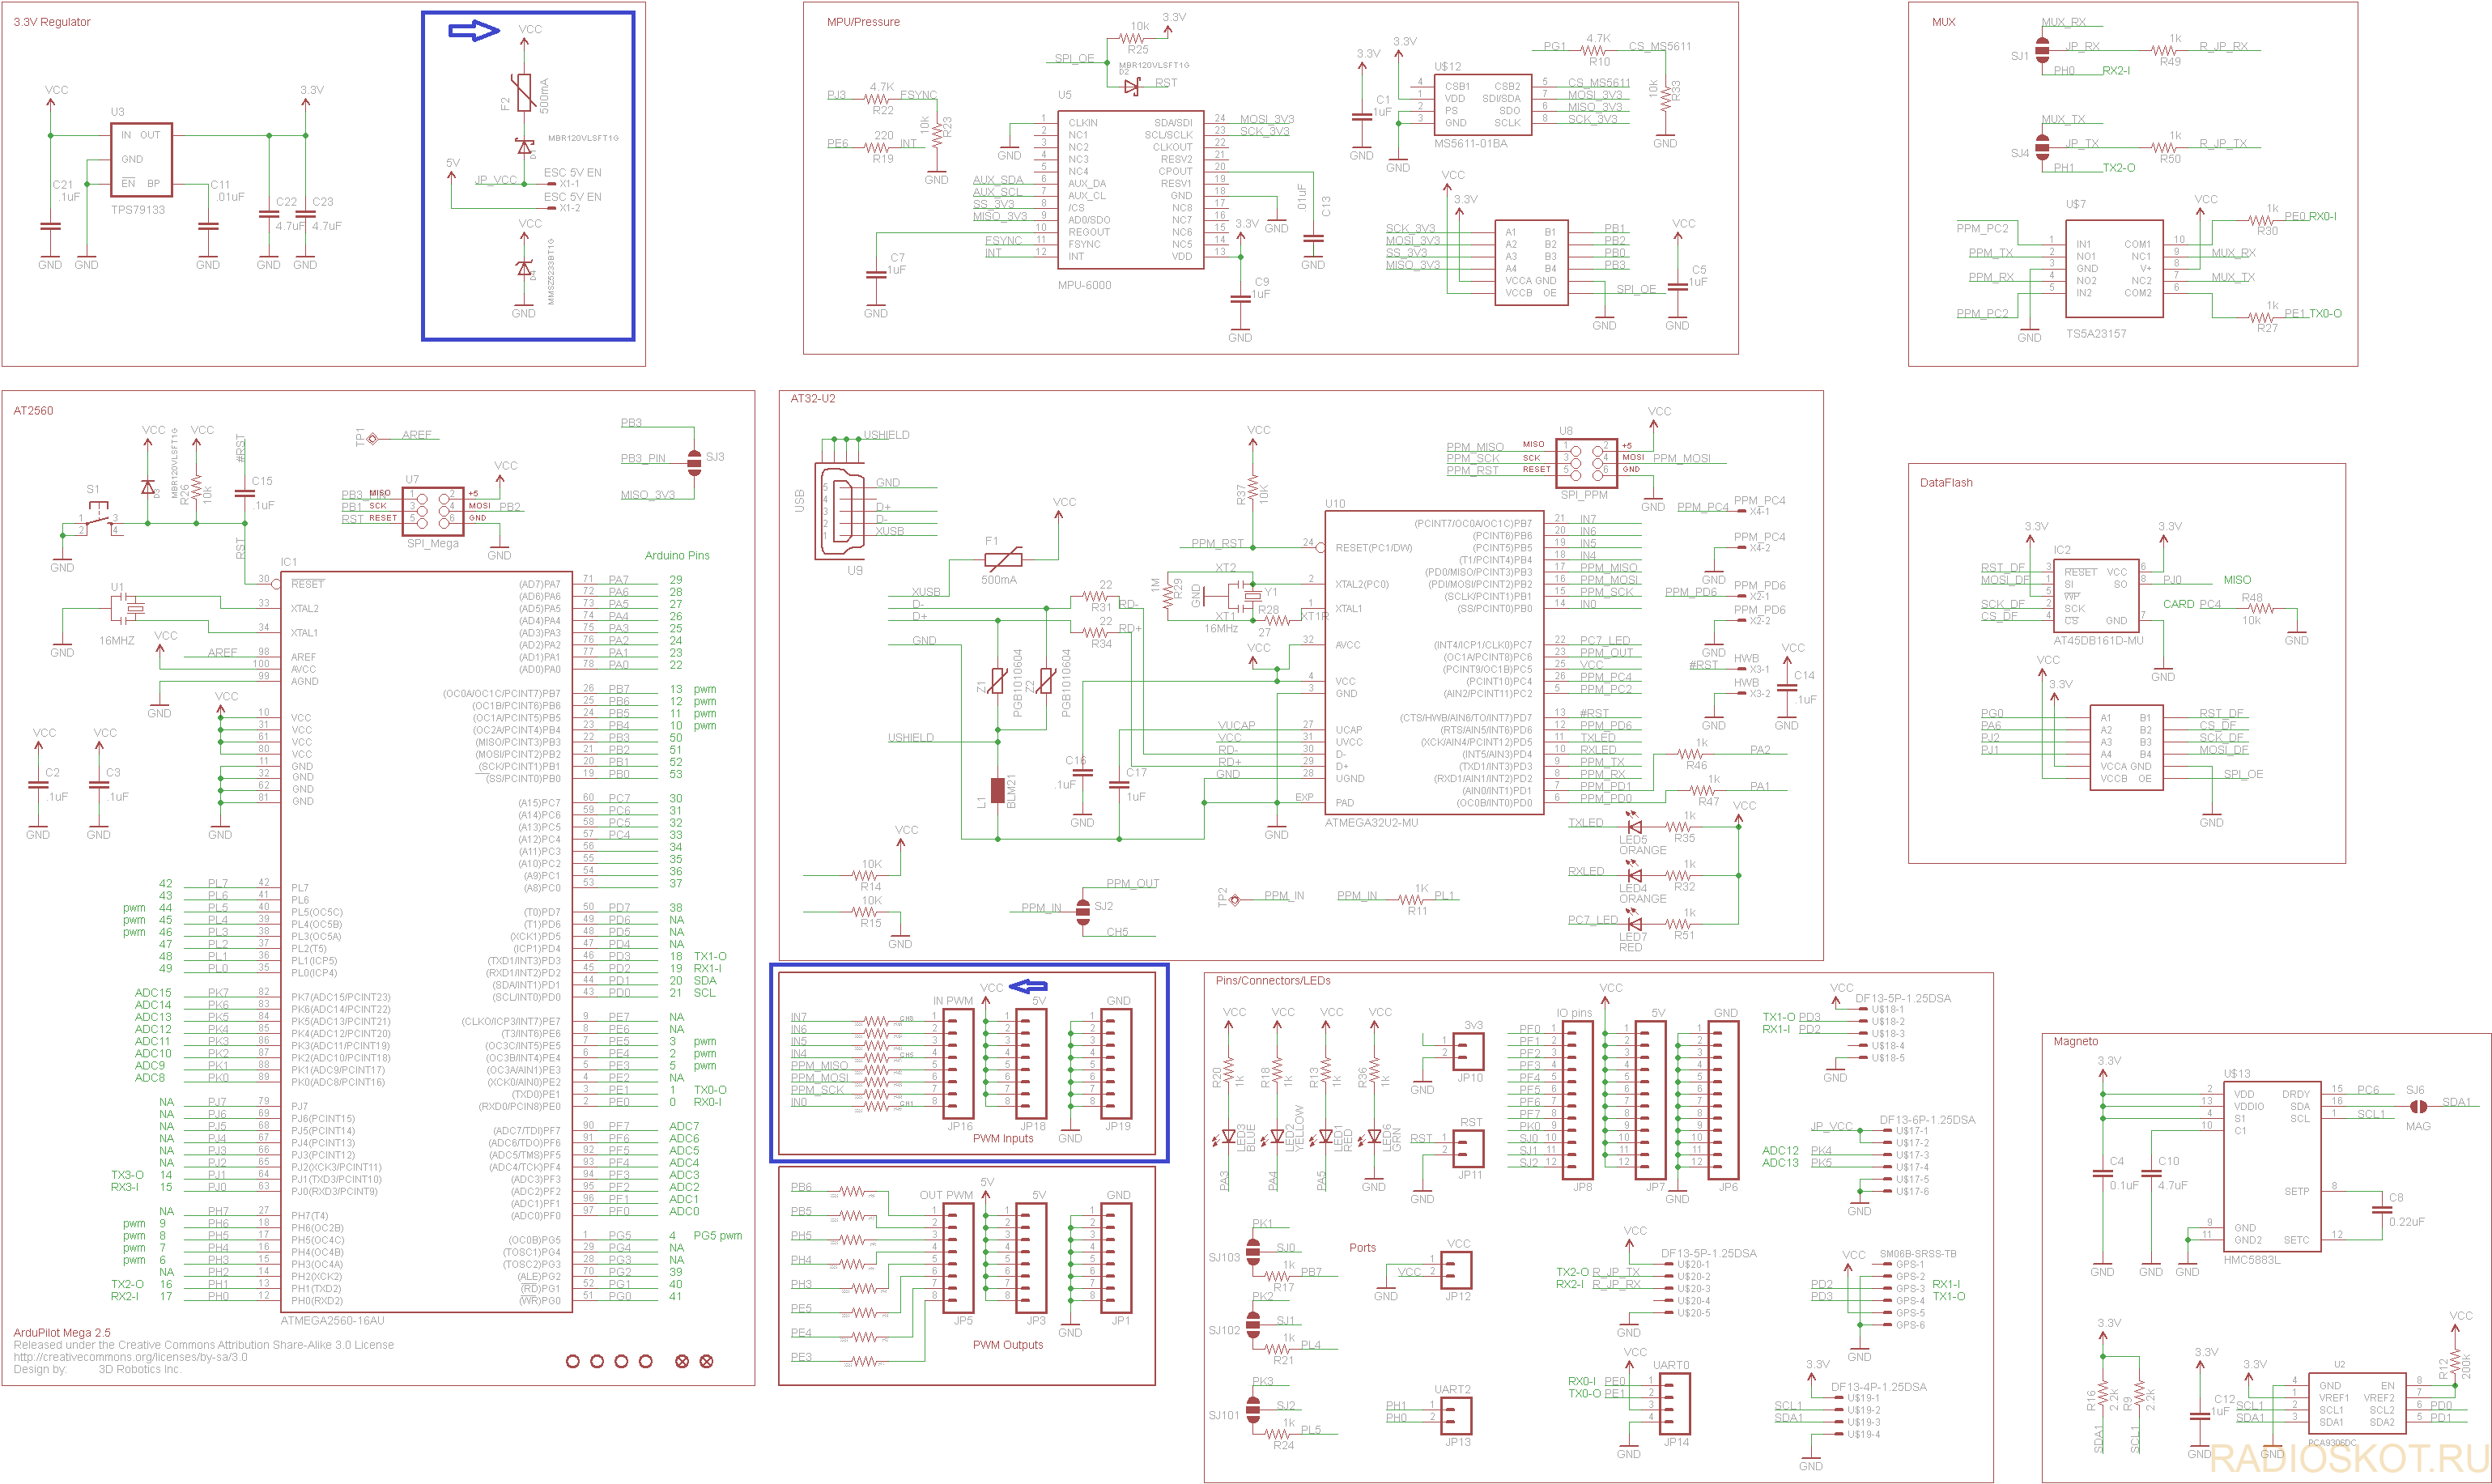Select the SJ103 solder jumper symbol
Image resolution: width=2492 pixels, height=1484 pixels.
click(1254, 1250)
